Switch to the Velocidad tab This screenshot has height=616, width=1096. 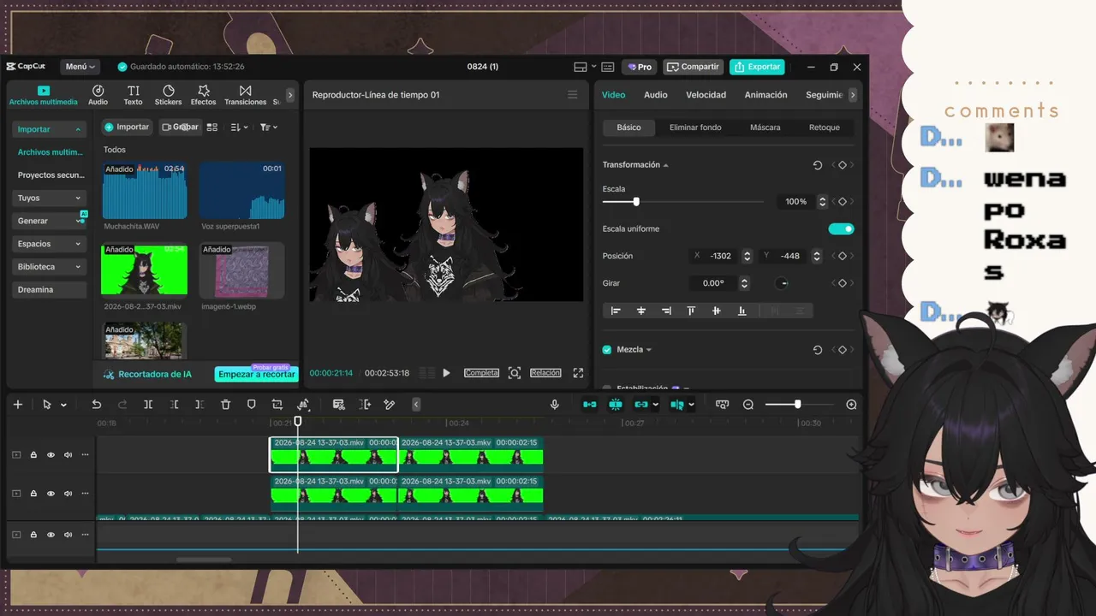coord(706,95)
